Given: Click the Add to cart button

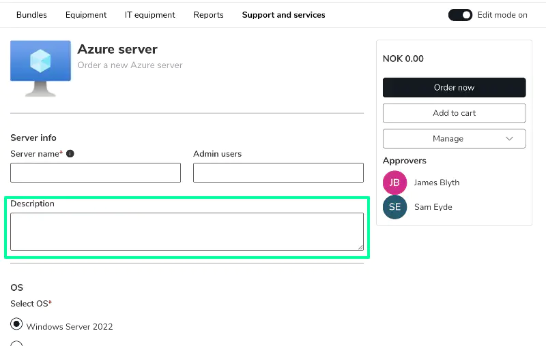Looking at the screenshot, I should pyautogui.click(x=454, y=113).
